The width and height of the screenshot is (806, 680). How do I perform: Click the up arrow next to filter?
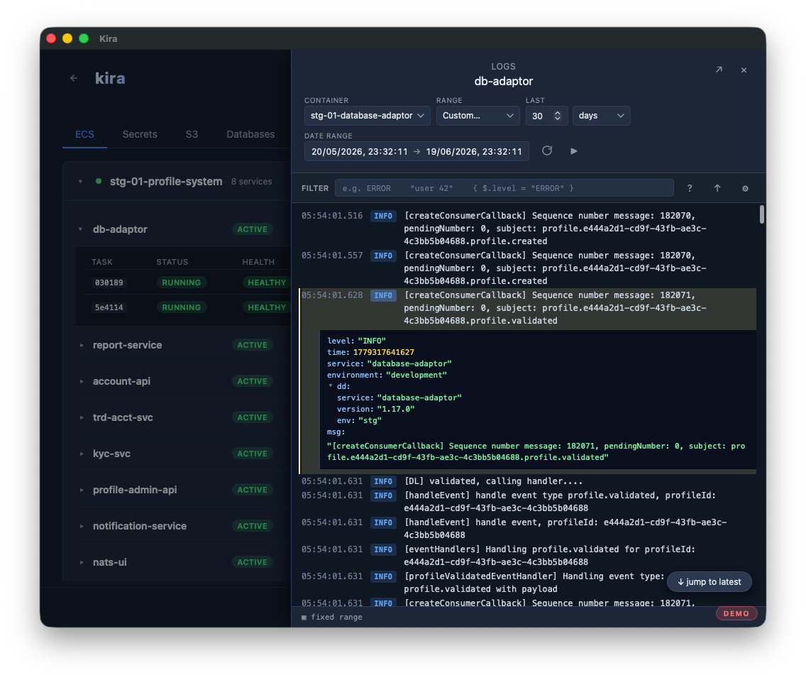(717, 188)
